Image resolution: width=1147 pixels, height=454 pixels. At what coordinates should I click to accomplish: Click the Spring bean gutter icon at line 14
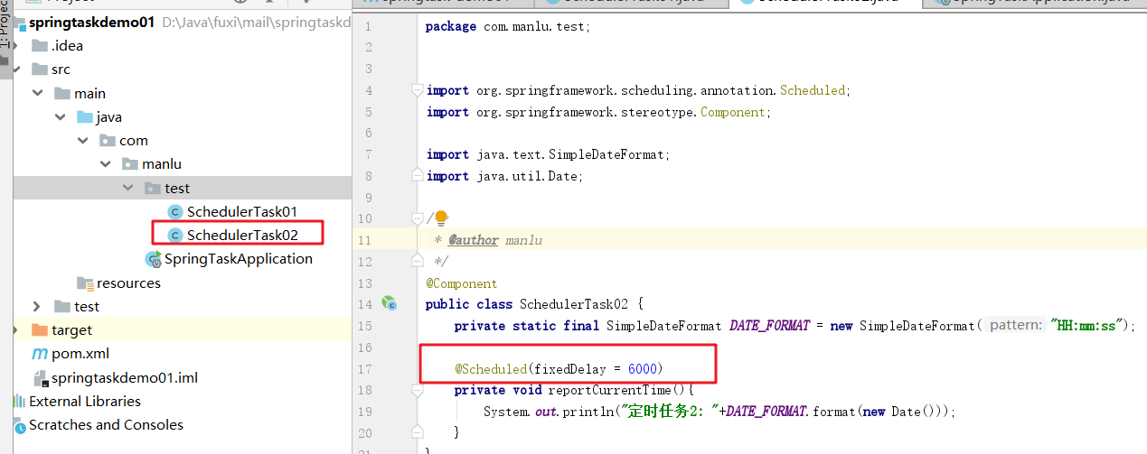(389, 304)
